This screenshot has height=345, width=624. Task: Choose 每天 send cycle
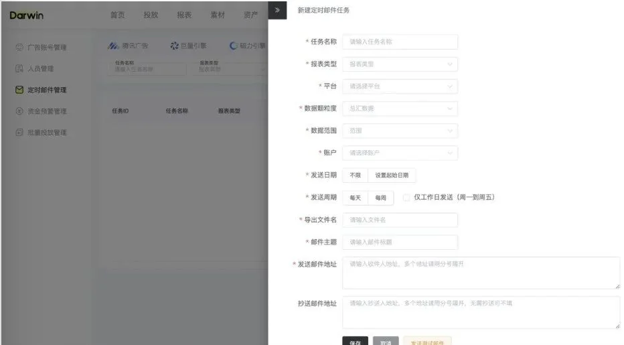point(355,198)
